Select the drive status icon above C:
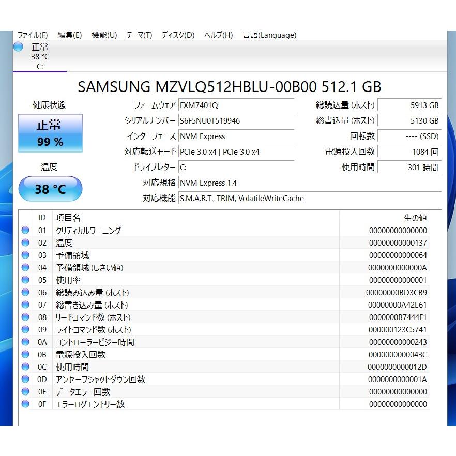Screen dimensions: 456x456 18,47
